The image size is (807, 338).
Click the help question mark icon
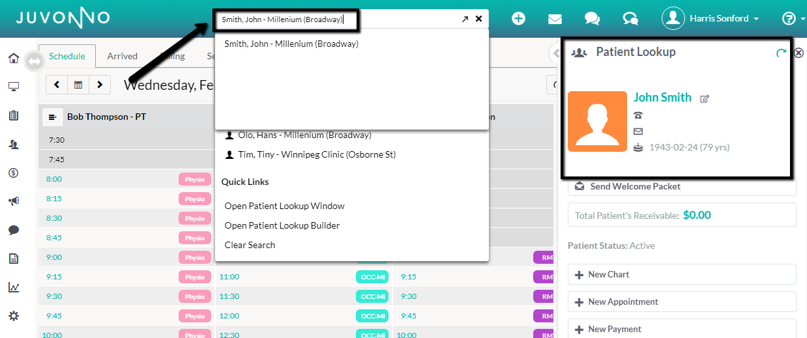coord(789,18)
